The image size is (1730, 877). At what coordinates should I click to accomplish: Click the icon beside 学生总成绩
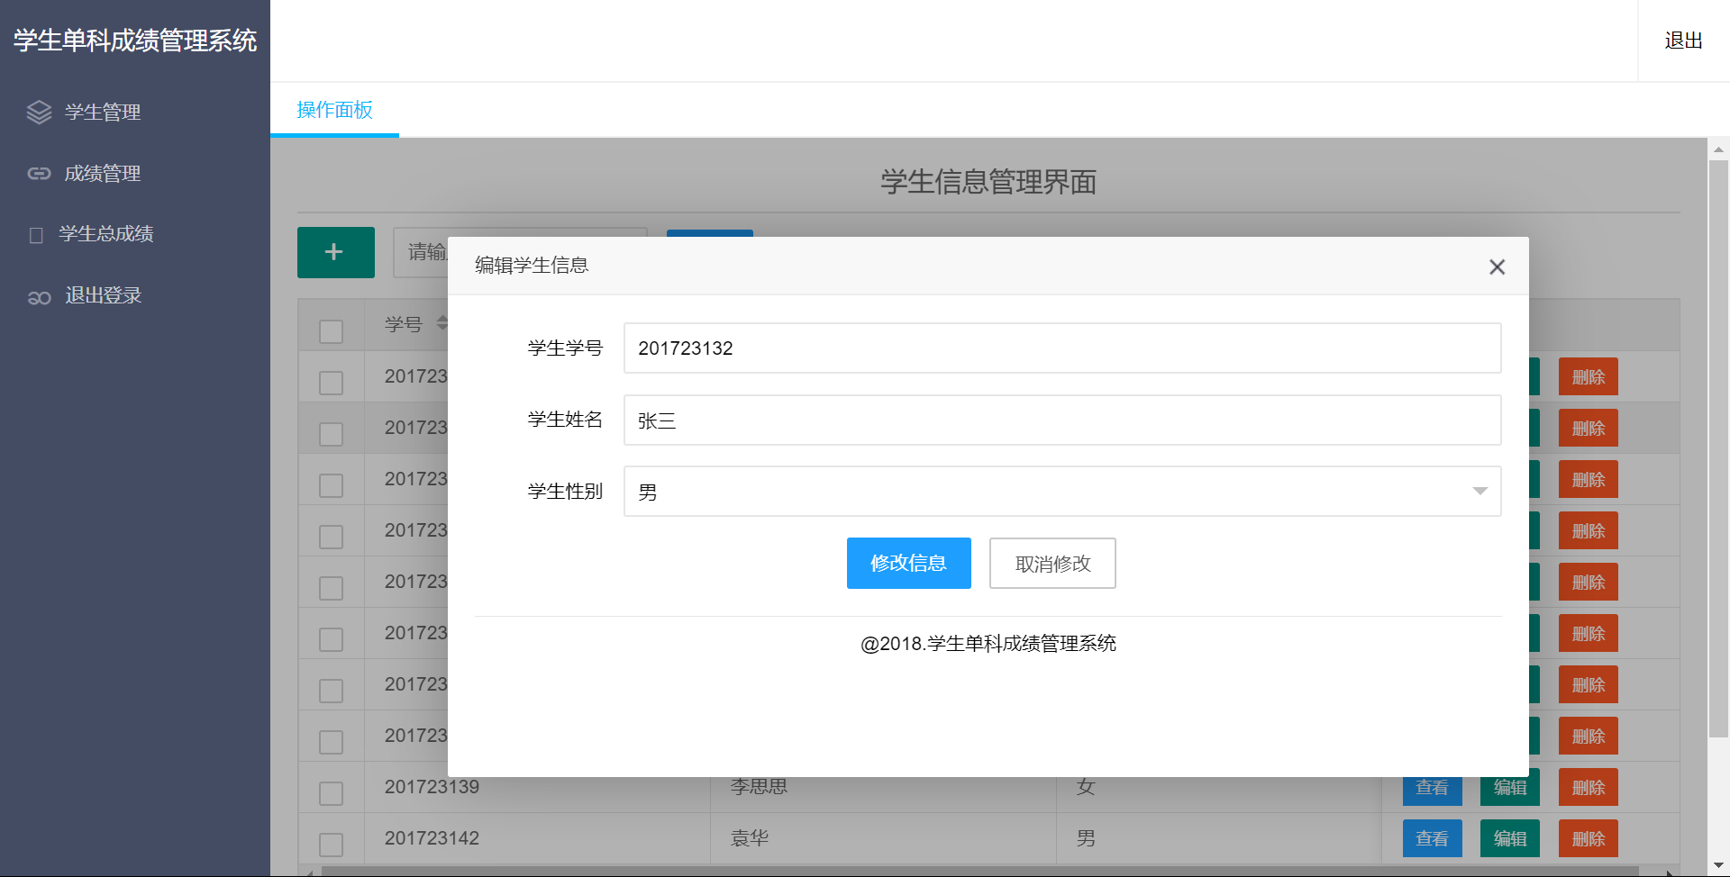[36, 235]
